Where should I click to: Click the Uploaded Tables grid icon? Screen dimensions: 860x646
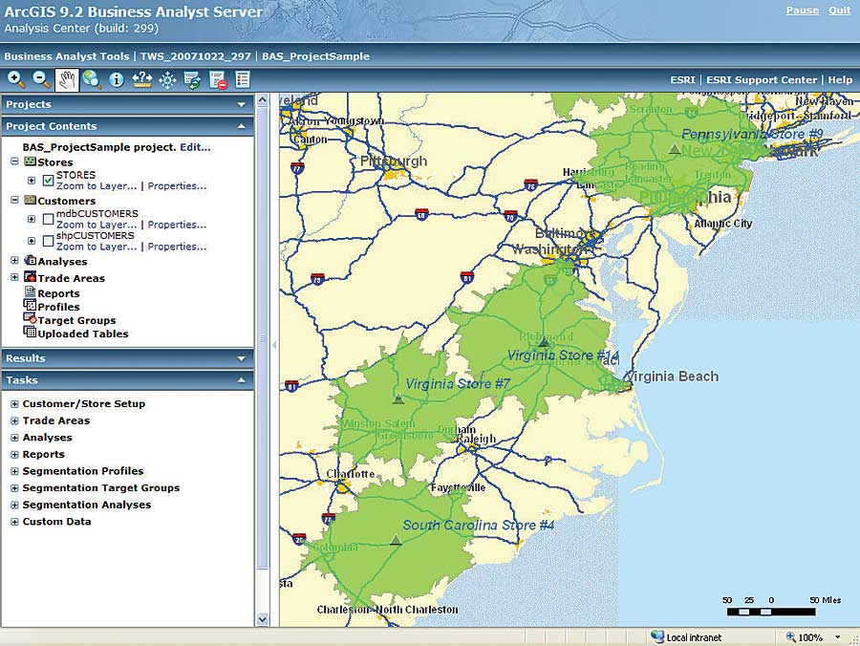point(30,332)
